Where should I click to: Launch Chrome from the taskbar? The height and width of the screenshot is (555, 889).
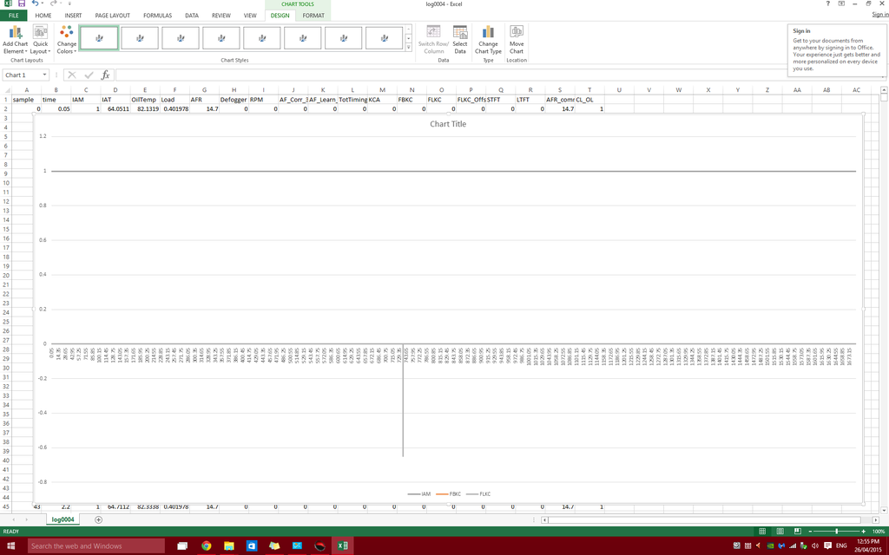pyautogui.click(x=206, y=546)
